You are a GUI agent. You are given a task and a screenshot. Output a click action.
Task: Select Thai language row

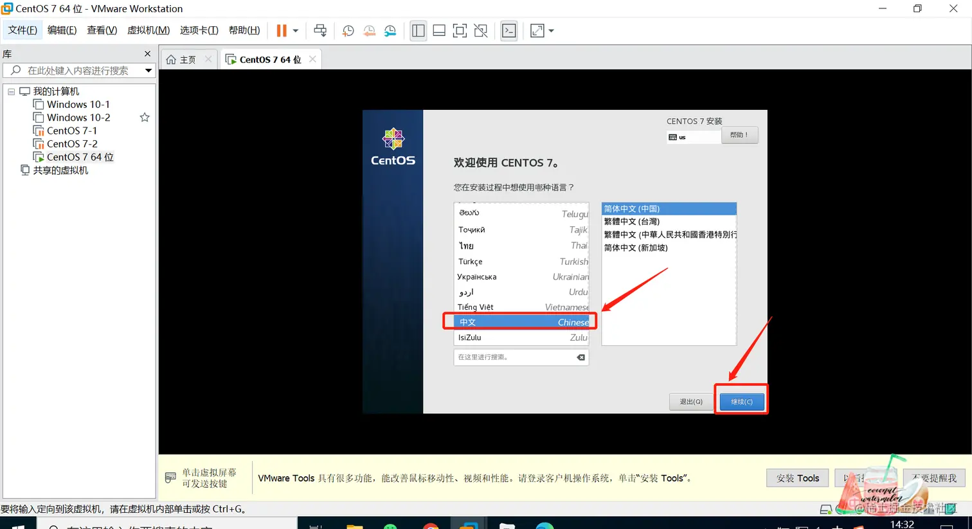[521, 246]
